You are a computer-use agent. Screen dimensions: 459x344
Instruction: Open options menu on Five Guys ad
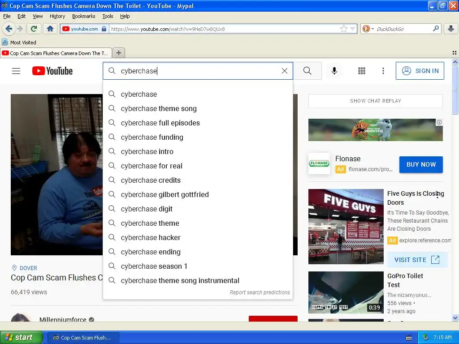[437, 195]
